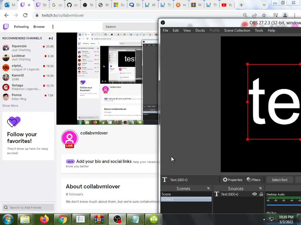The image size is (301, 225).
Task: Close the active Twitch tab
Action: pyautogui.click(x=29, y=5)
